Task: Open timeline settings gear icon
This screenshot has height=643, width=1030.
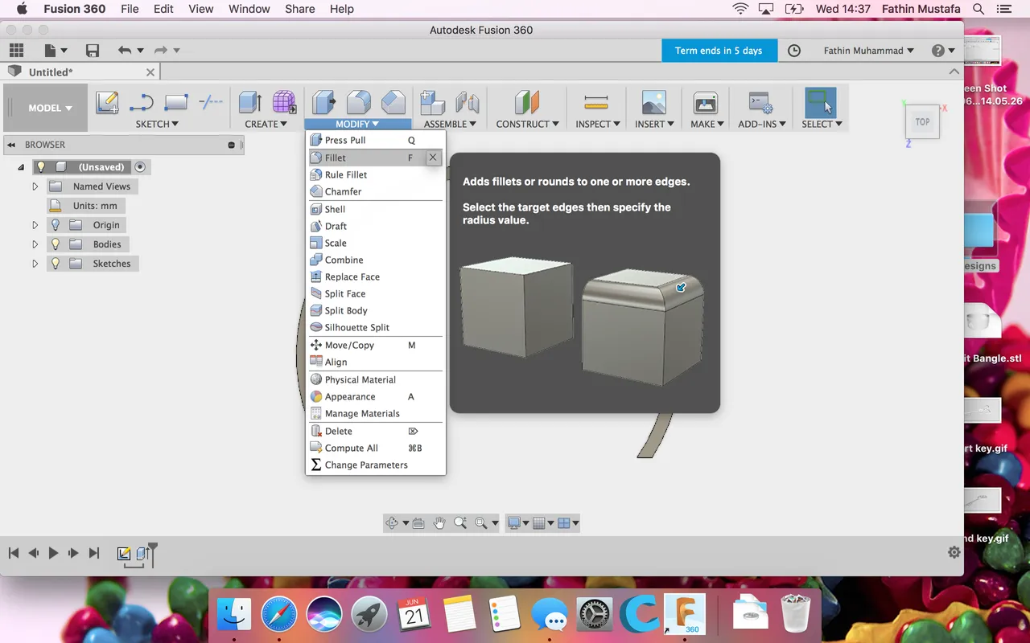Action: [x=954, y=552]
